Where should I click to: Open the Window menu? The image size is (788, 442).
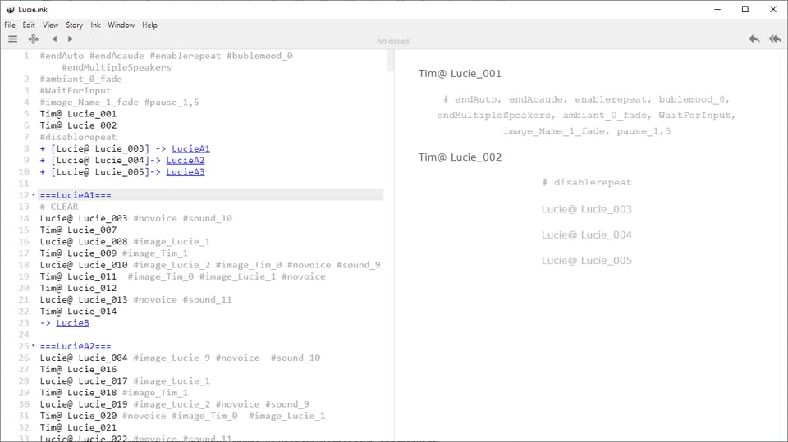pos(121,25)
